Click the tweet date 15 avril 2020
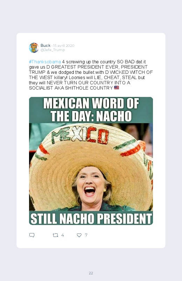The width and height of the screenshot is (182, 281). [64, 46]
